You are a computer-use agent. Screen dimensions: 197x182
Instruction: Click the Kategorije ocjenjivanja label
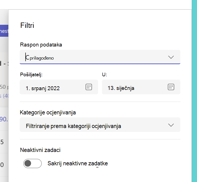[x=48, y=112]
